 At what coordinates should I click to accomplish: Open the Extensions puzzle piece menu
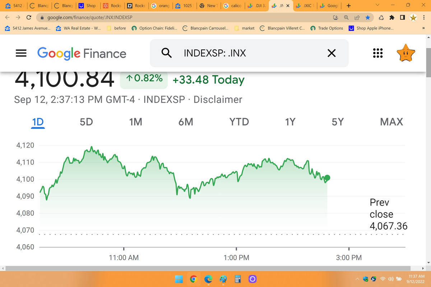[392, 17]
